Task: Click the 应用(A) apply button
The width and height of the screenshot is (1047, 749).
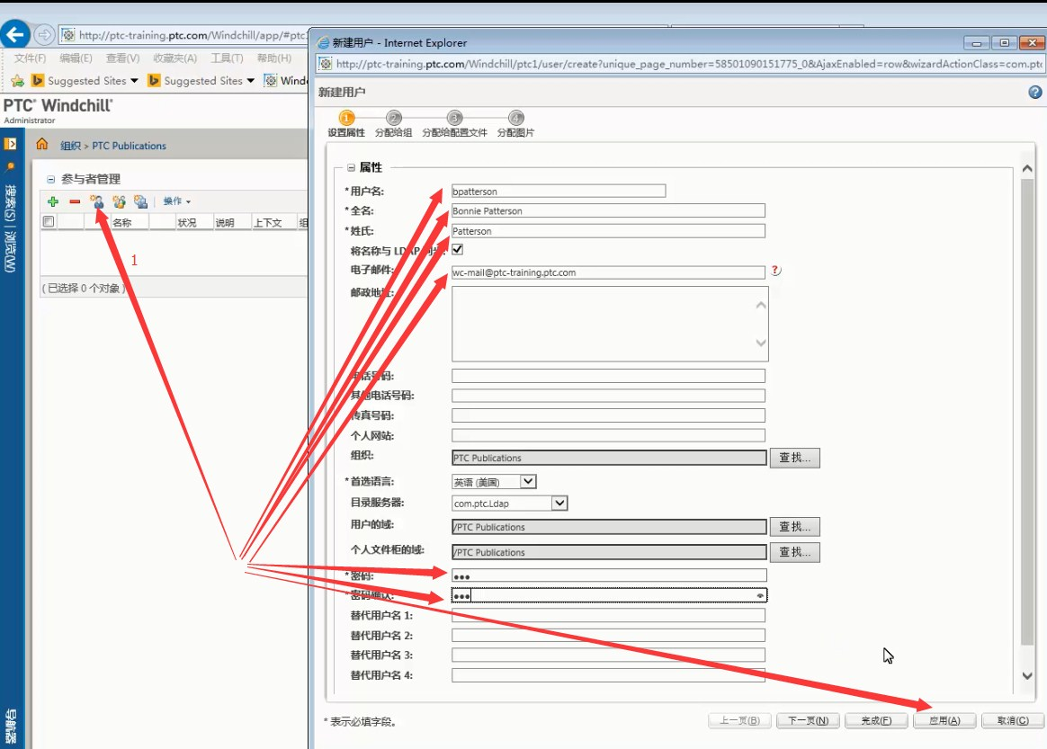Action: 944,720
